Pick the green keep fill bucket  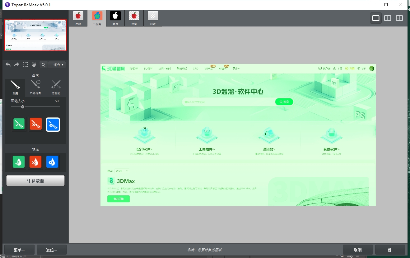(19, 162)
